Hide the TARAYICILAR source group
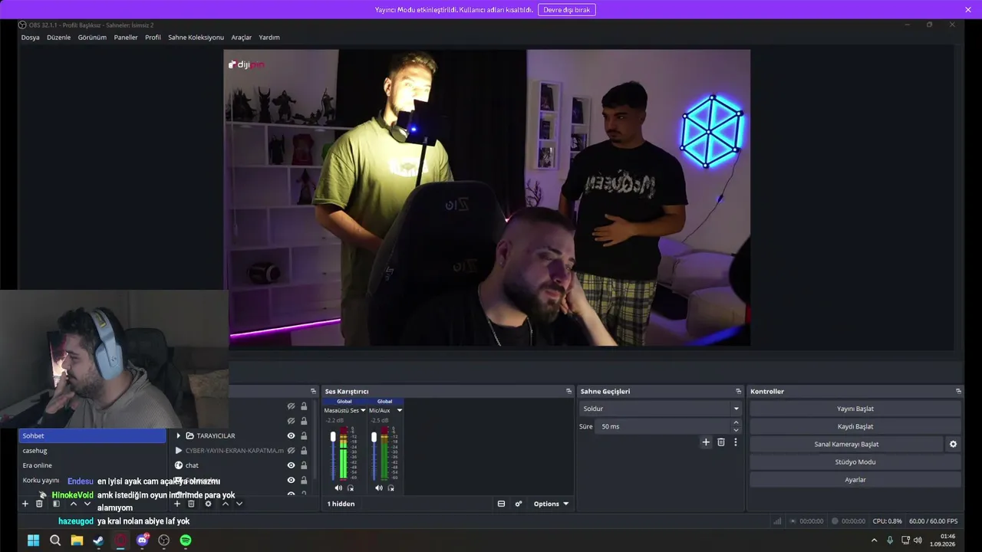Image resolution: width=982 pixels, height=552 pixels. pos(291,435)
